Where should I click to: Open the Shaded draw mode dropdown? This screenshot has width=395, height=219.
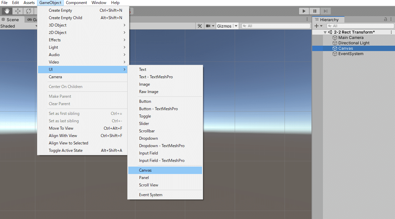[19, 26]
